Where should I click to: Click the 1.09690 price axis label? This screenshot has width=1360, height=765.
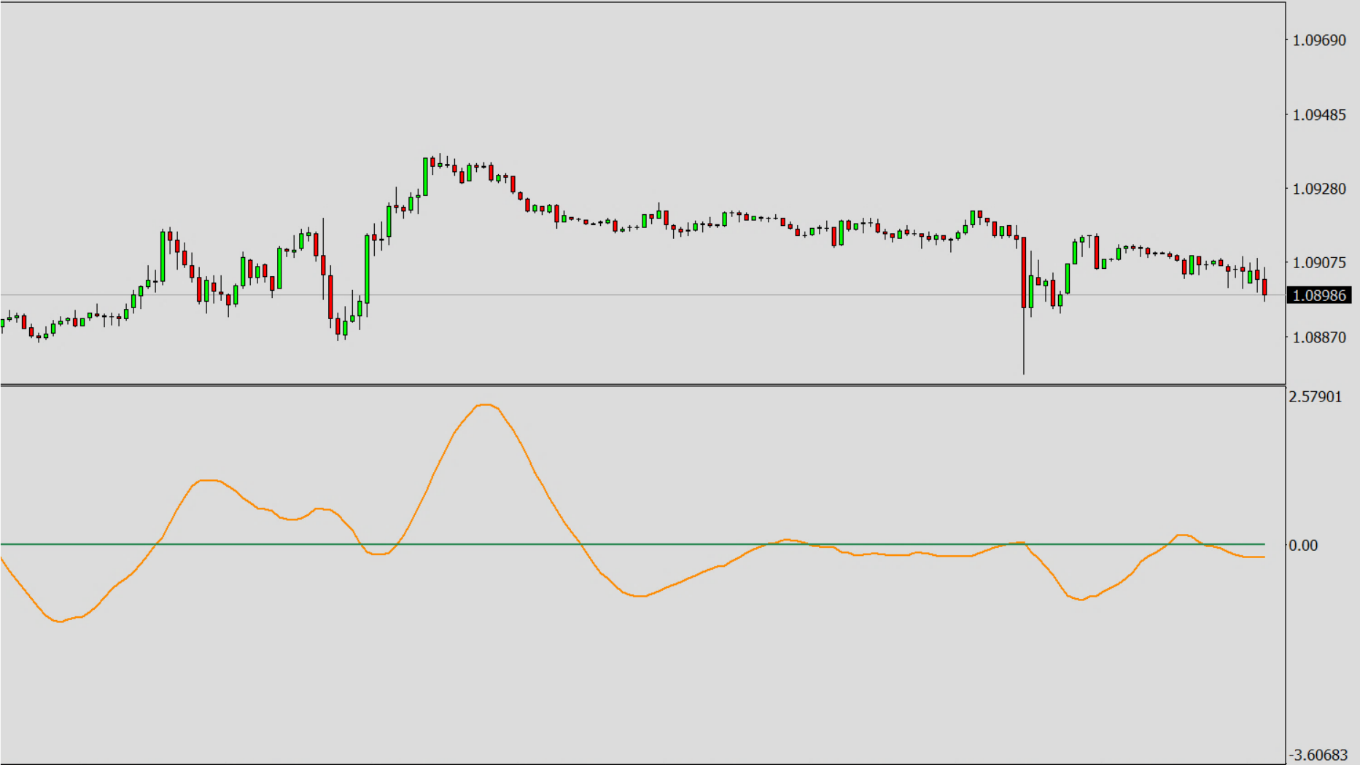click(x=1319, y=41)
